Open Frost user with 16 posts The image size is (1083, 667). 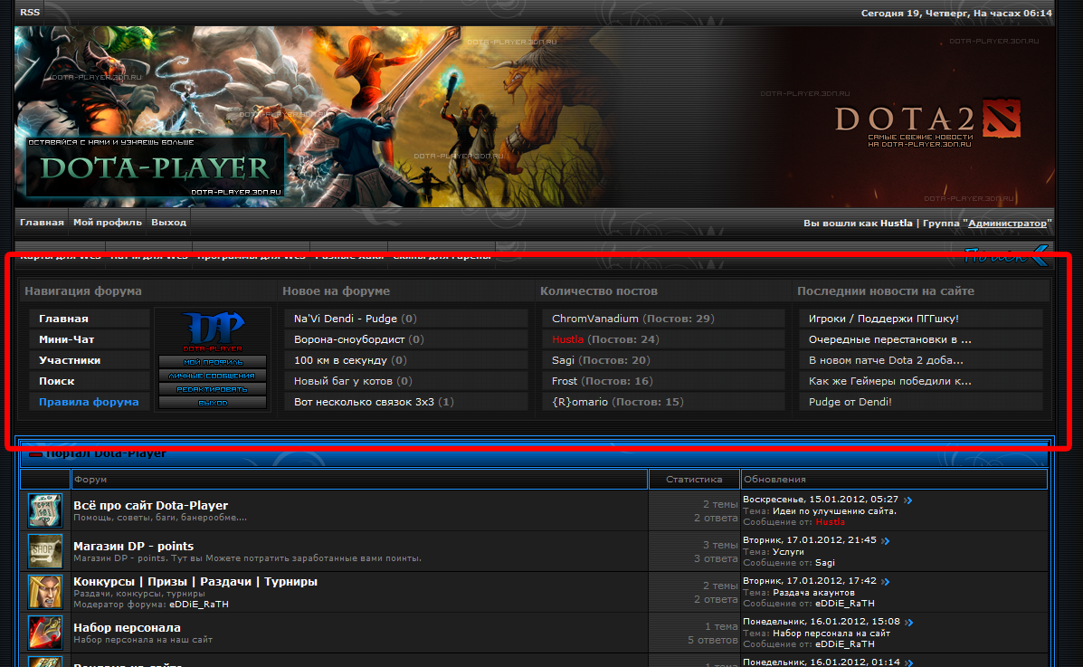click(x=565, y=381)
